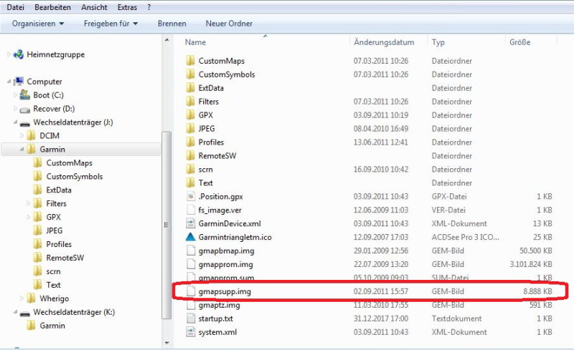Image resolution: width=574 pixels, height=350 pixels.
Task: Select the Heimnetzgruppe icon in sidebar
Action: pyautogui.click(x=19, y=55)
